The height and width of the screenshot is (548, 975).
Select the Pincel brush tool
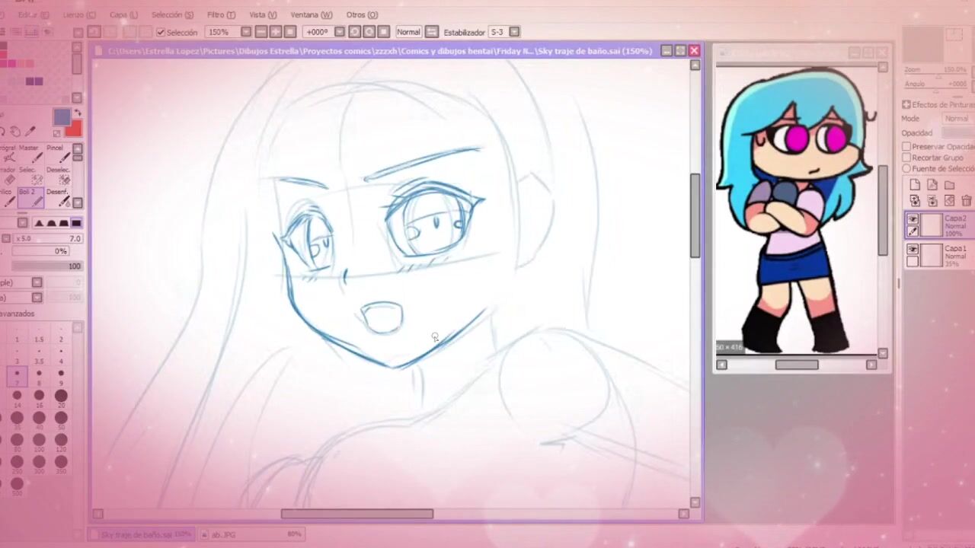[56, 153]
